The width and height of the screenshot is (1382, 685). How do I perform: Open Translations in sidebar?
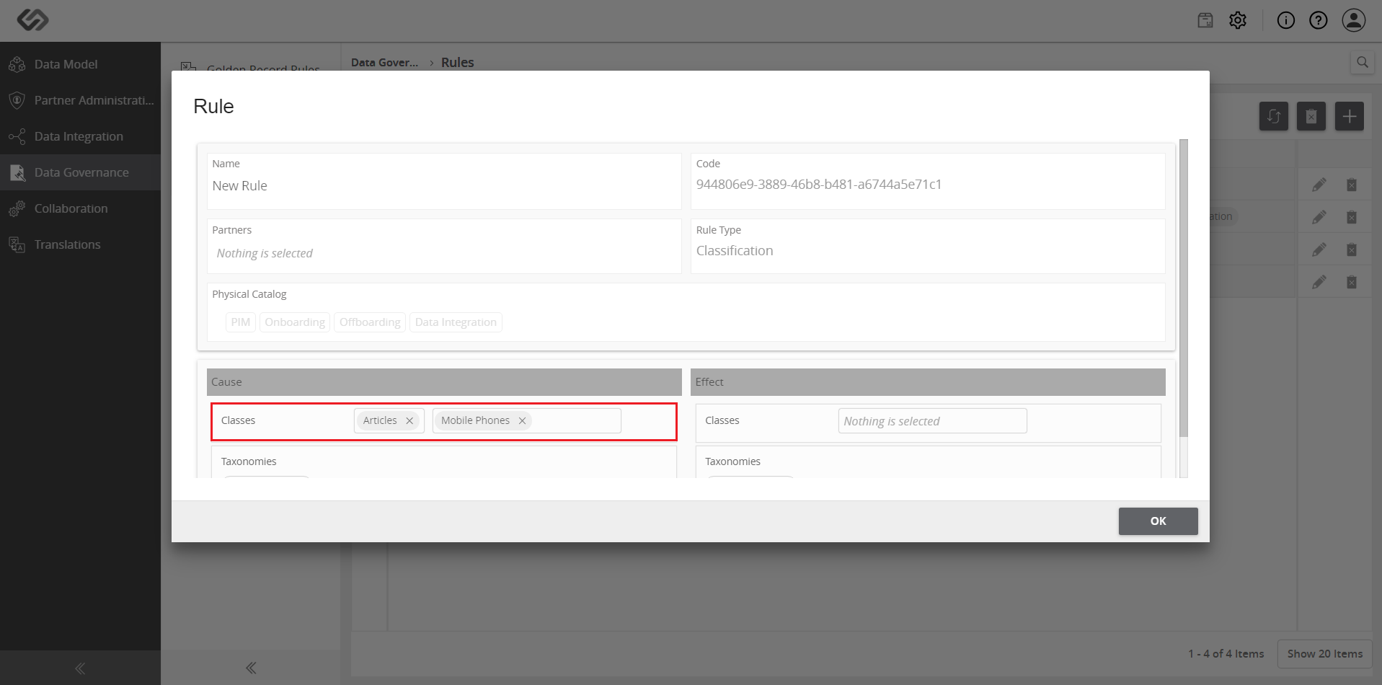coord(80,244)
